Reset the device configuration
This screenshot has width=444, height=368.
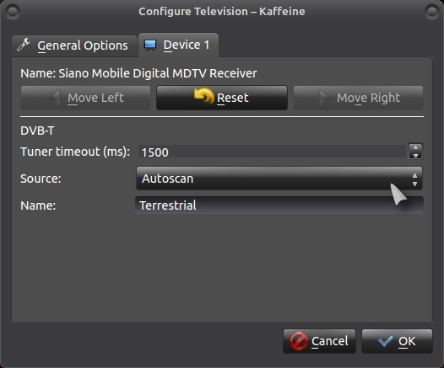(x=222, y=98)
